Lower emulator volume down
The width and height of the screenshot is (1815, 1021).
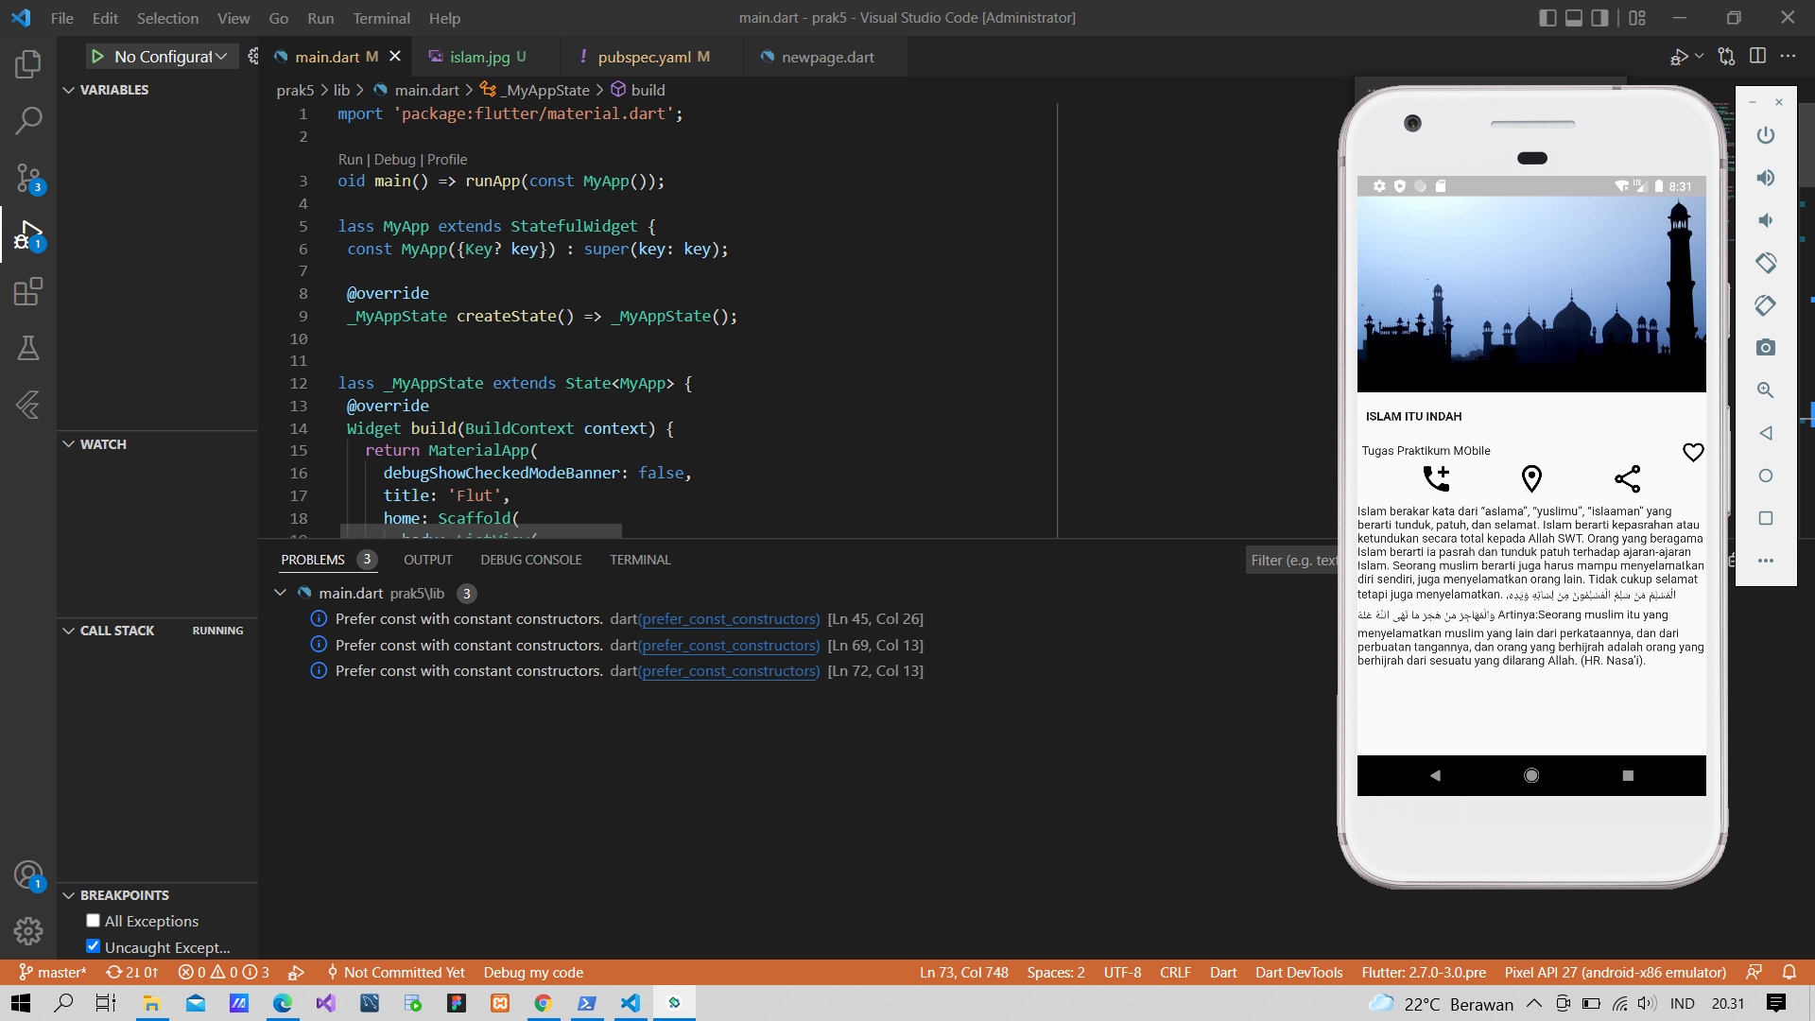click(1765, 220)
